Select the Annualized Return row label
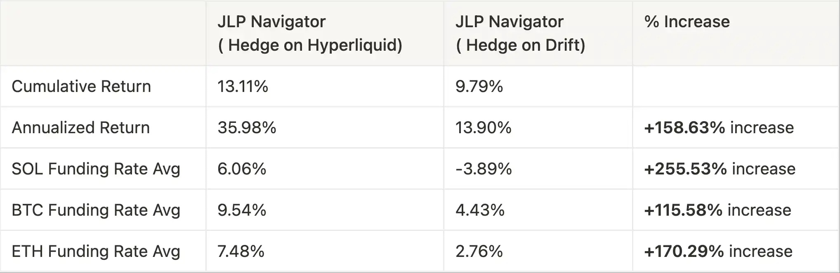 (80, 128)
